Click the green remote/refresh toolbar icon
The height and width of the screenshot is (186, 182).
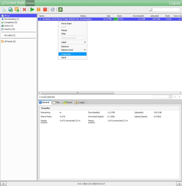60,10
